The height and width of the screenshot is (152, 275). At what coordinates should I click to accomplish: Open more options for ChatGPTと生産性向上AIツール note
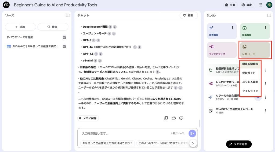coord(265,111)
